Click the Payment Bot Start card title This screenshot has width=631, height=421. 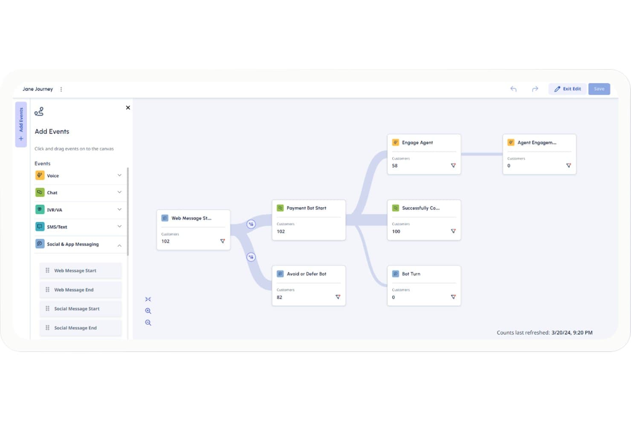[307, 208]
